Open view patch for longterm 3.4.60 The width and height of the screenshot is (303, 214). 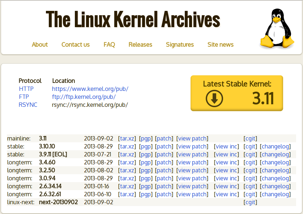[192, 162]
